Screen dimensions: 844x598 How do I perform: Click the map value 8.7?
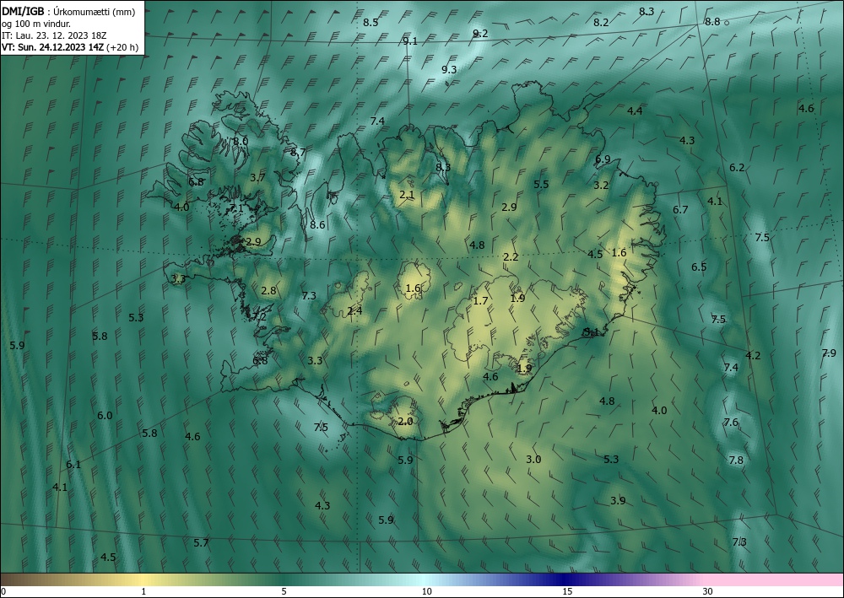click(x=298, y=152)
